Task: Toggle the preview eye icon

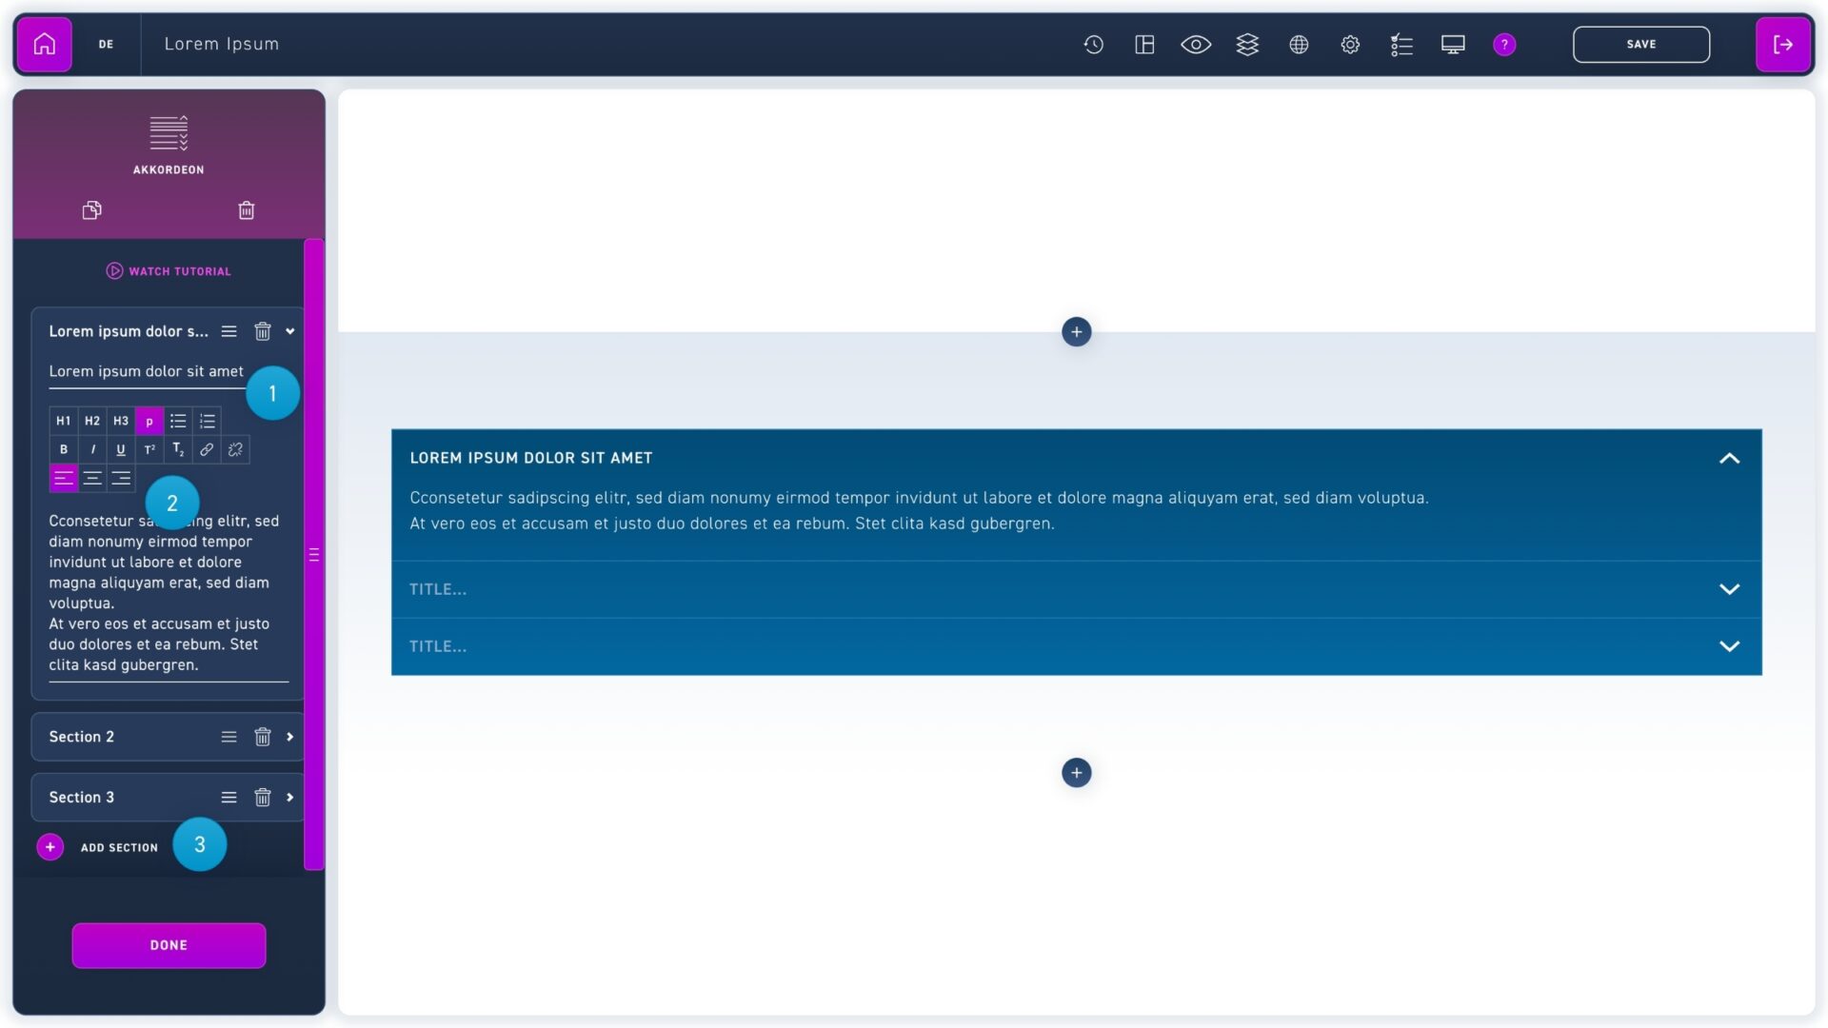Action: click(1196, 44)
